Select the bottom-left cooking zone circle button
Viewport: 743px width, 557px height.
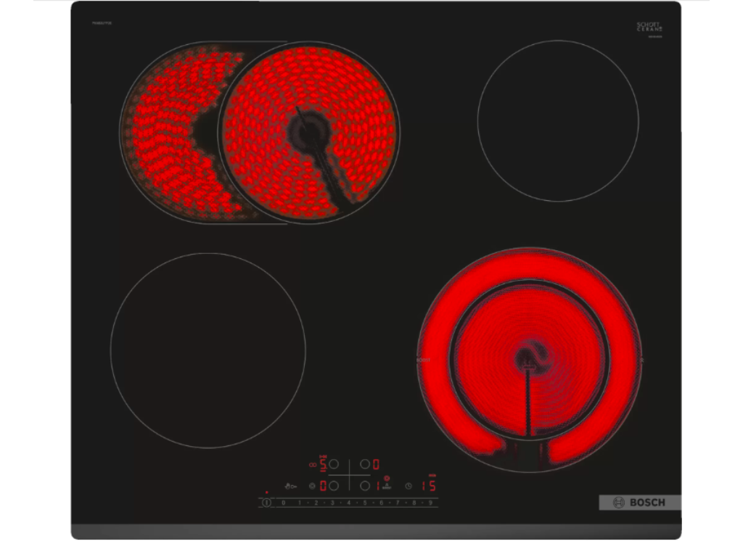tap(334, 486)
